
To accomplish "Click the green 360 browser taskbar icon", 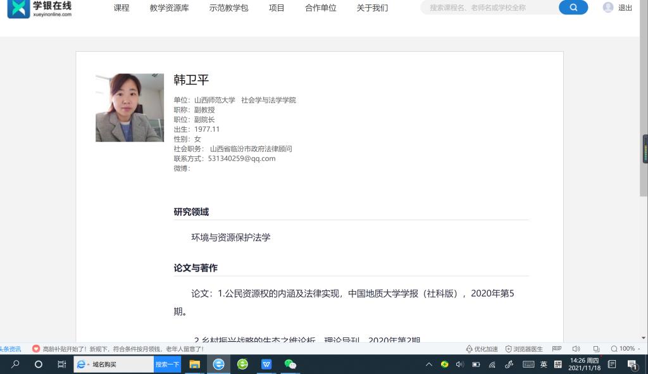I will pyautogui.click(x=242, y=364).
